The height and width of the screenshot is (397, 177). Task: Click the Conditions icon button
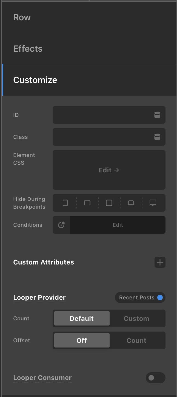tap(61, 225)
